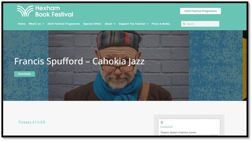Expand the What's on dropdown arrow

click(x=43, y=24)
